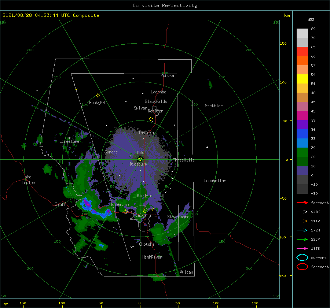
Task: Select the ThreeHills town label
Action: pos(184,160)
